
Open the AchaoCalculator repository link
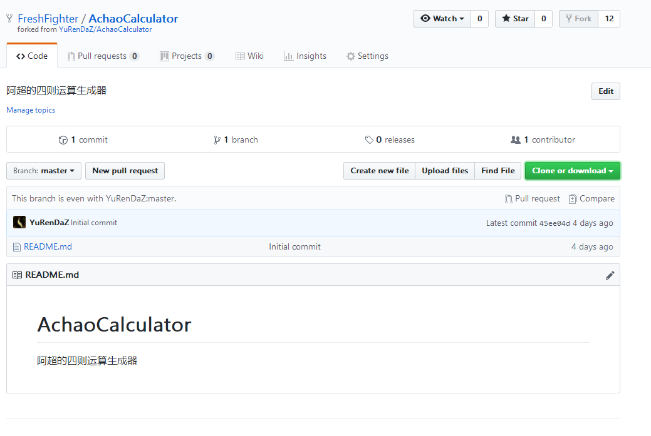coord(133,19)
